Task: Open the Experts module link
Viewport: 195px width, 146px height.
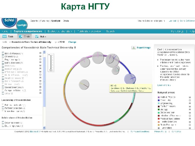Action: 34,21
